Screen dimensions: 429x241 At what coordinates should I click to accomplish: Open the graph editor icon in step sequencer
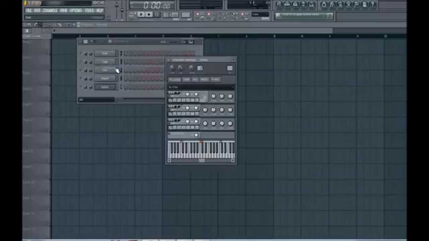tap(184, 42)
